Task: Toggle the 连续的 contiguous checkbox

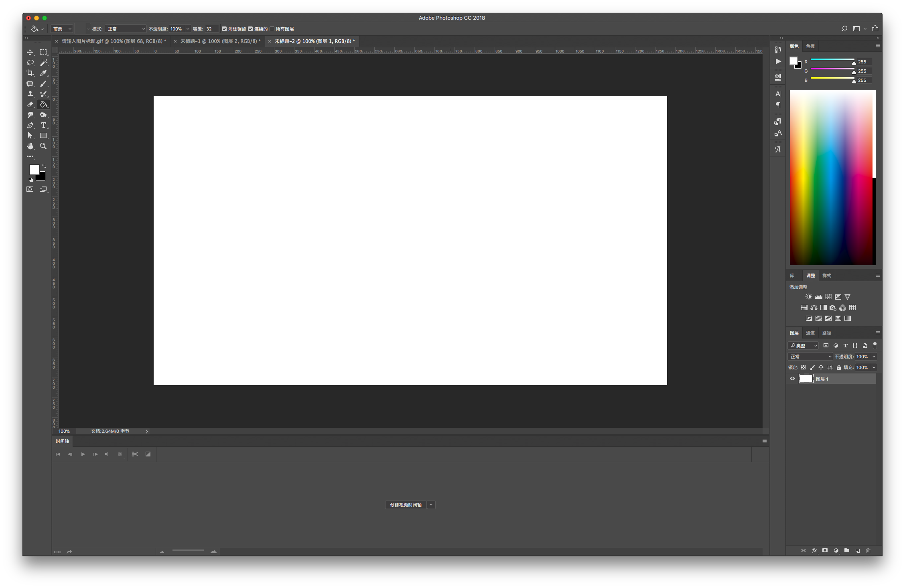Action: coord(250,29)
